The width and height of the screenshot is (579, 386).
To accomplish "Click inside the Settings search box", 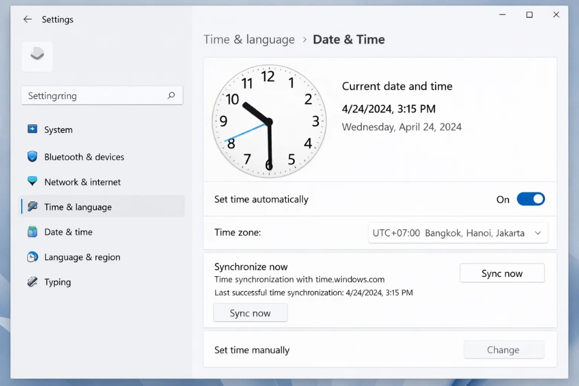I will pyautogui.click(x=90, y=95).
